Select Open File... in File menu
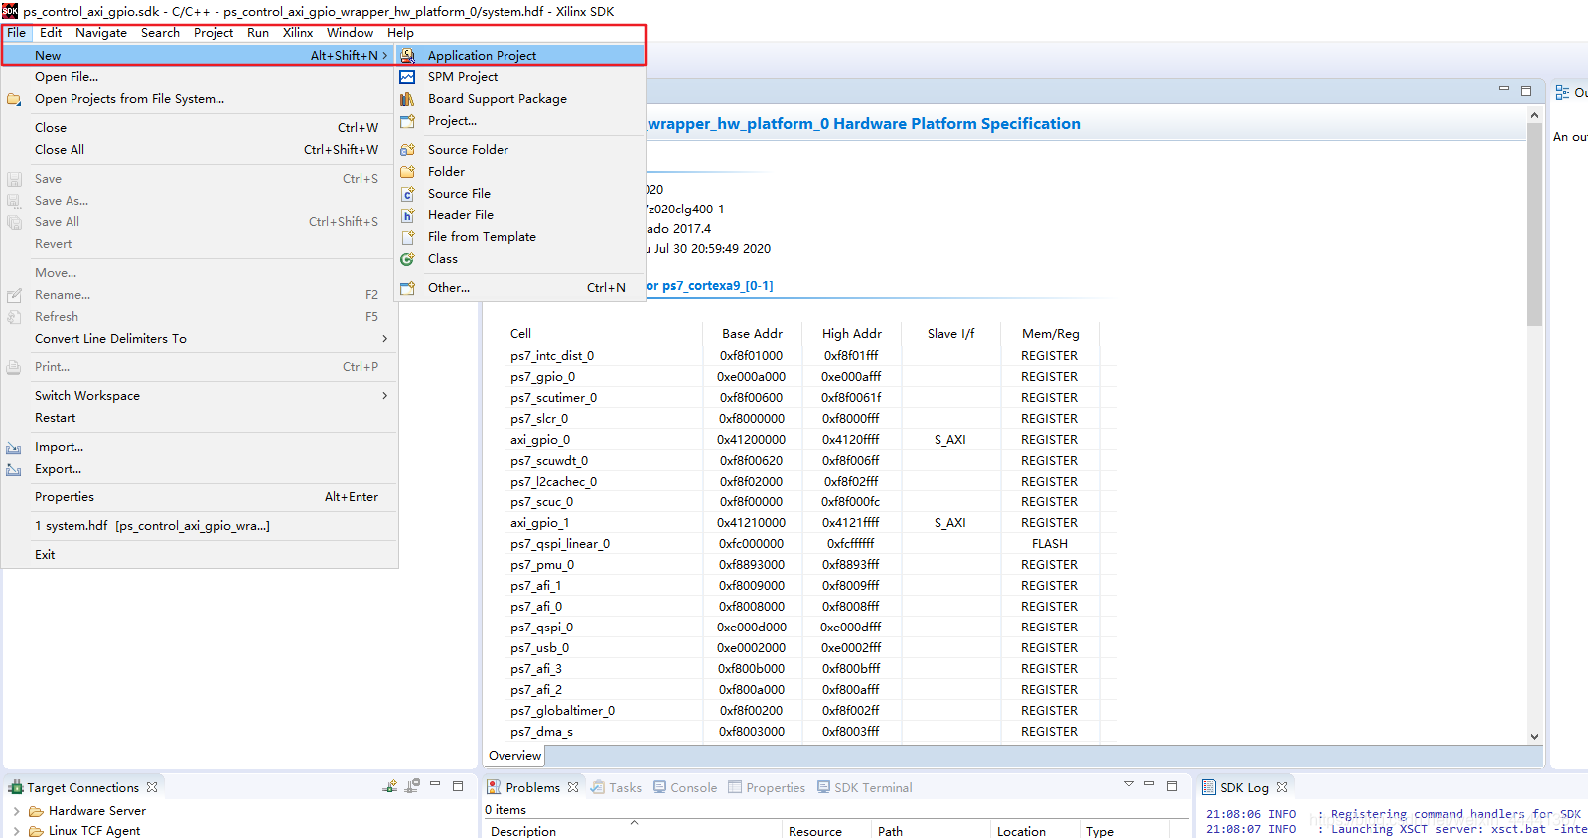The height and width of the screenshot is (838, 1588). pos(200,77)
